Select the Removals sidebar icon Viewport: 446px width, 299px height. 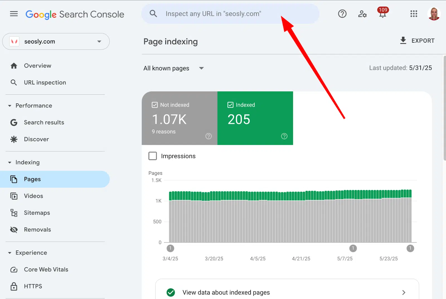(14, 229)
